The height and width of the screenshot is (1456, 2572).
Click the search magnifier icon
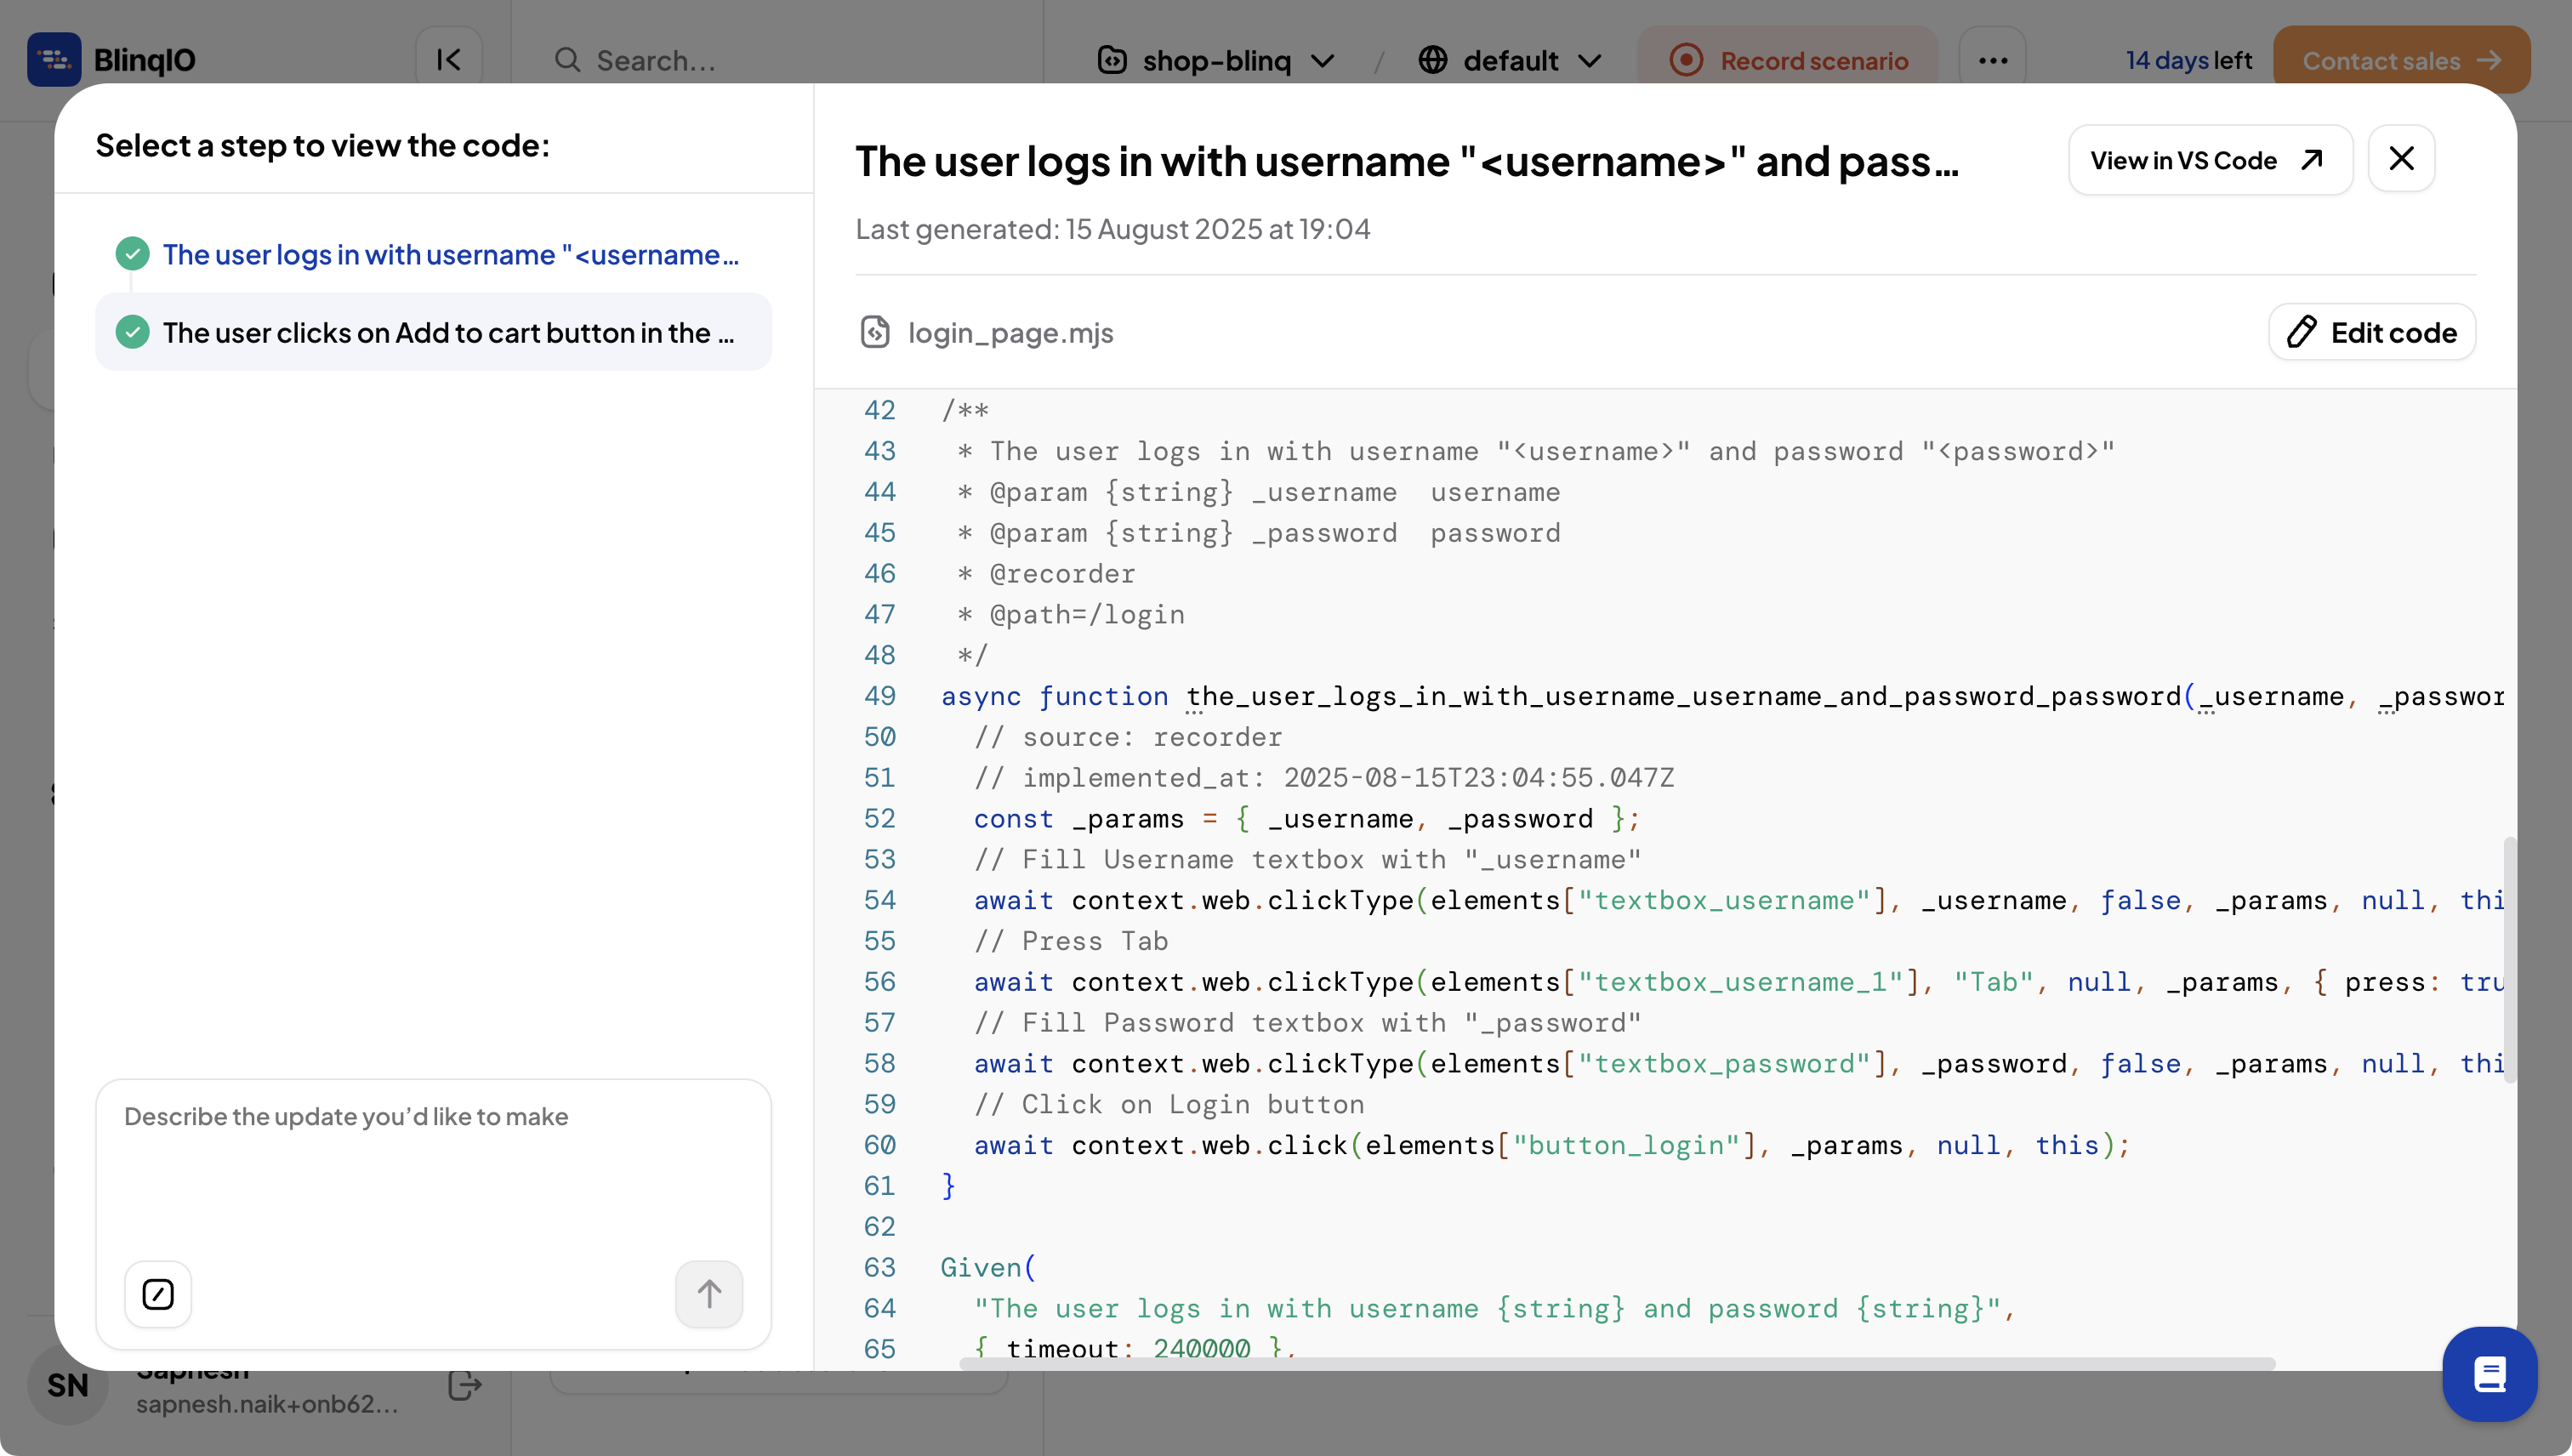pyautogui.click(x=567, y=60)
